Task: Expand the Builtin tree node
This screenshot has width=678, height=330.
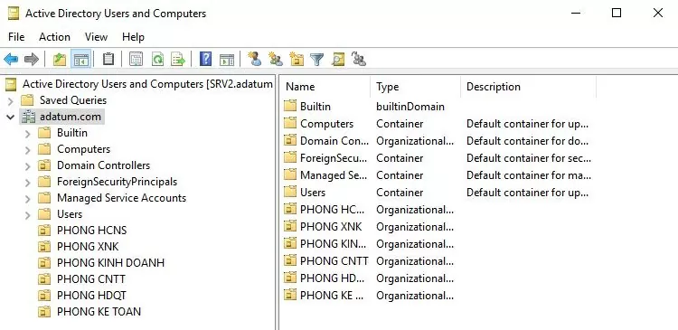Action: tap(28, 134)
